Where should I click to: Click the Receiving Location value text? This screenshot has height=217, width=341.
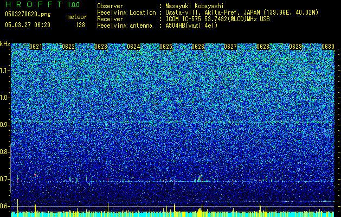(242, 12)
